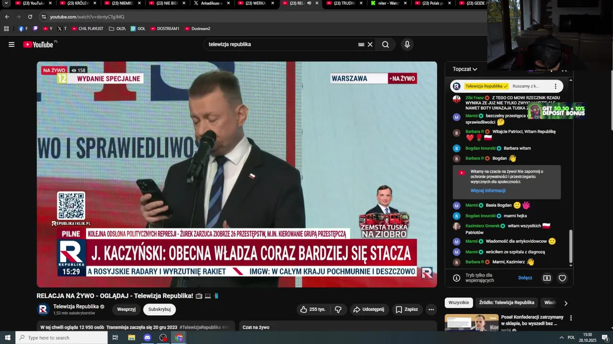Open the OLD bookmarks folder
This screenshot has height=344, width=613.
pos(117,29)
